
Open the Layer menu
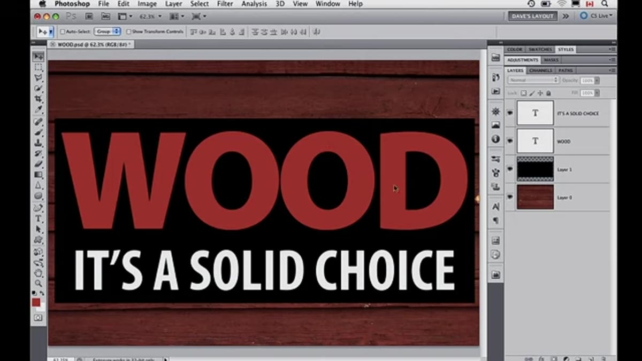(x=173, y=4)
